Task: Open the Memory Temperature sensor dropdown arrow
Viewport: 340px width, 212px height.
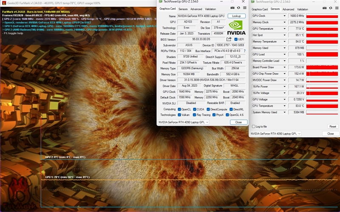Action: 284,41
